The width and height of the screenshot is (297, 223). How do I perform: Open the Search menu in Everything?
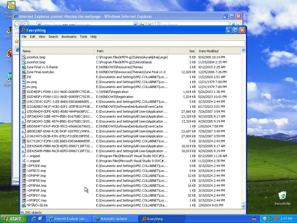(53, 37)
